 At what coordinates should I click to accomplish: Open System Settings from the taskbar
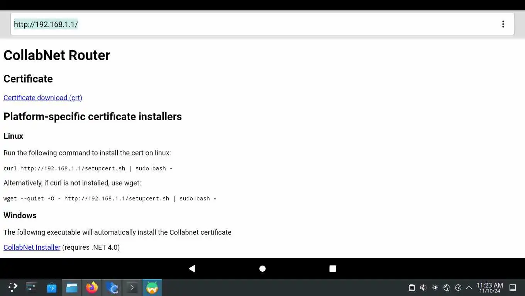pyautogui.click(x=31, y=288)
